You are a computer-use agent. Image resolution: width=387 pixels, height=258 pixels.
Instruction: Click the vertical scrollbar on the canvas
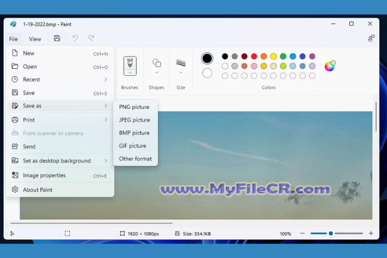coord(376,117)
